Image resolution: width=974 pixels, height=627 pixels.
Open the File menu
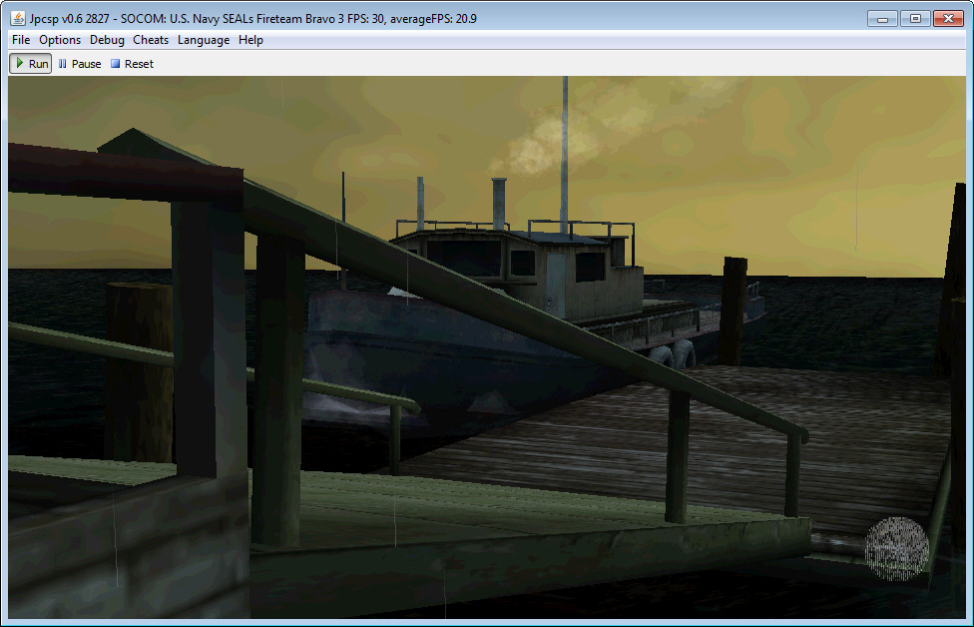tap(21, 40)
